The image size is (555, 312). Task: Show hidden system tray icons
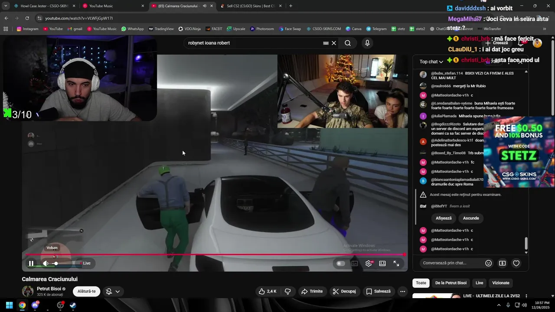pos(499,305)
